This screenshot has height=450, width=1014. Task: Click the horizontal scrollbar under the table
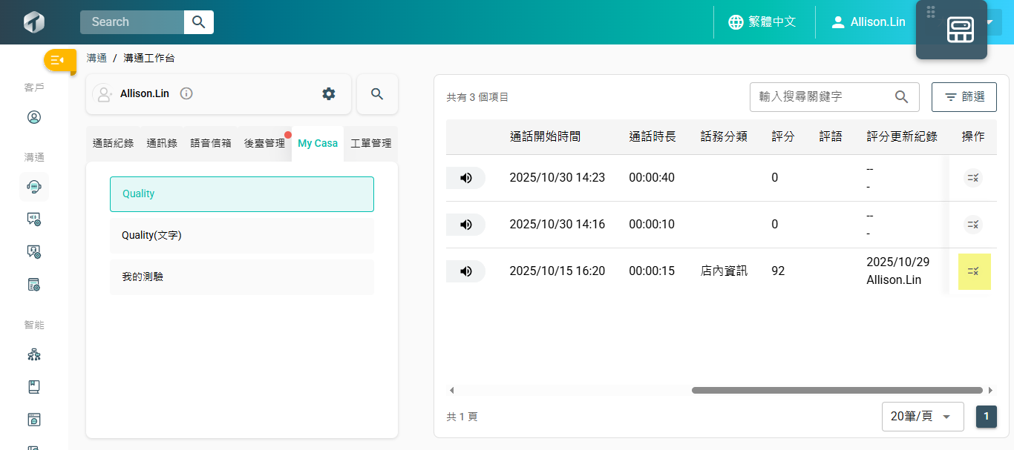(837, 390)
